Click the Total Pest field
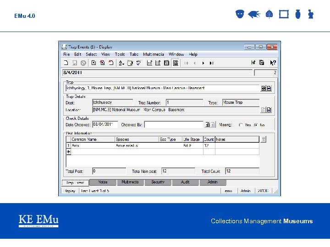 click(109, 171)
